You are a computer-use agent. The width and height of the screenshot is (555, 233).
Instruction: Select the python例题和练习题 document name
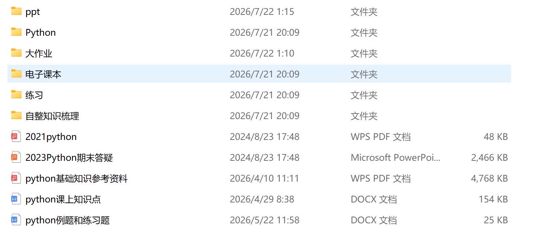point(68,220)
